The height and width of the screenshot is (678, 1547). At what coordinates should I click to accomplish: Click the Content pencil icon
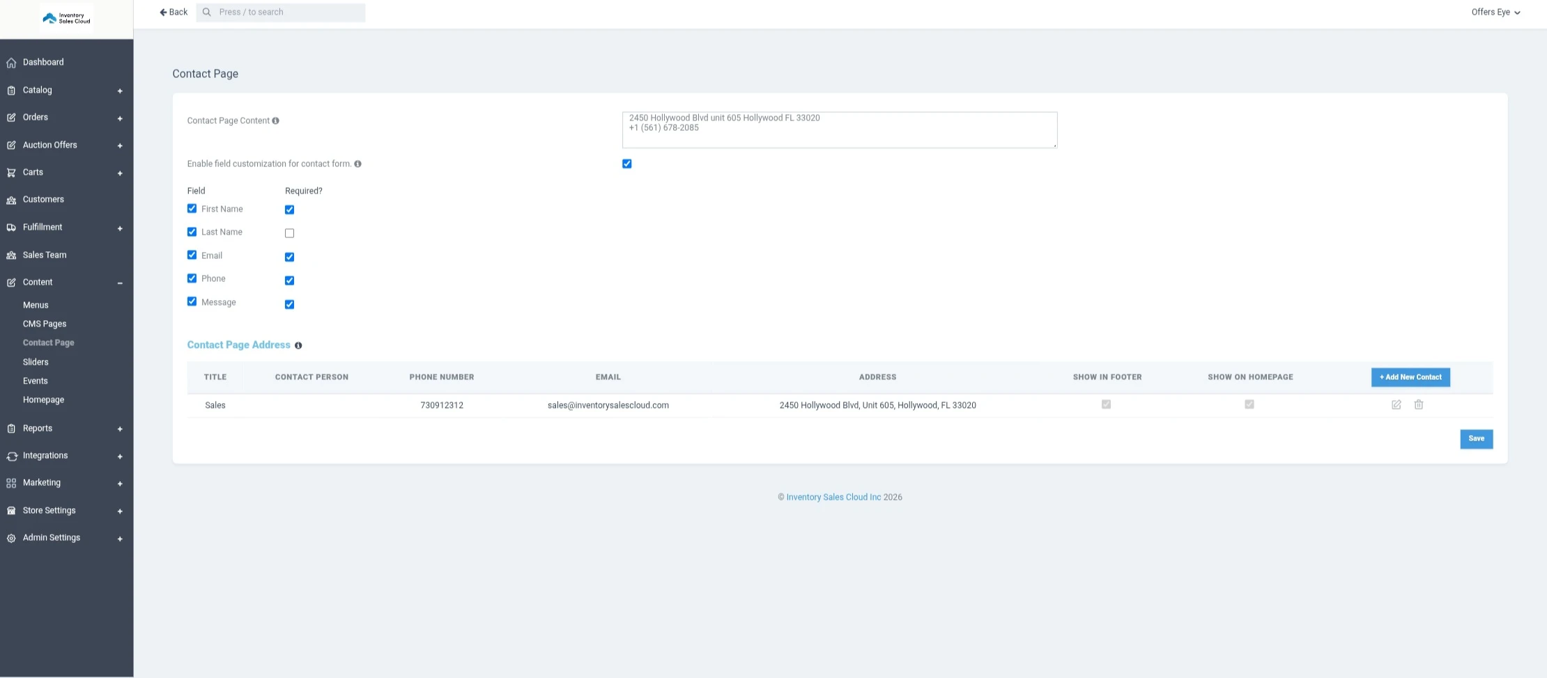11,283
